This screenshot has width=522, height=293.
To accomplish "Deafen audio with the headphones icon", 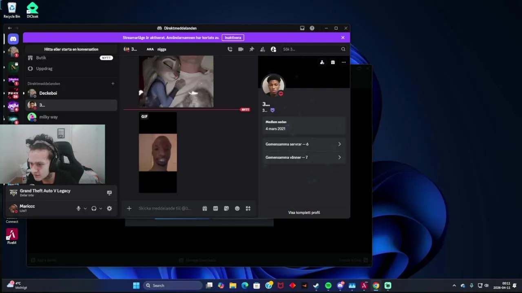I will (94, 208).
